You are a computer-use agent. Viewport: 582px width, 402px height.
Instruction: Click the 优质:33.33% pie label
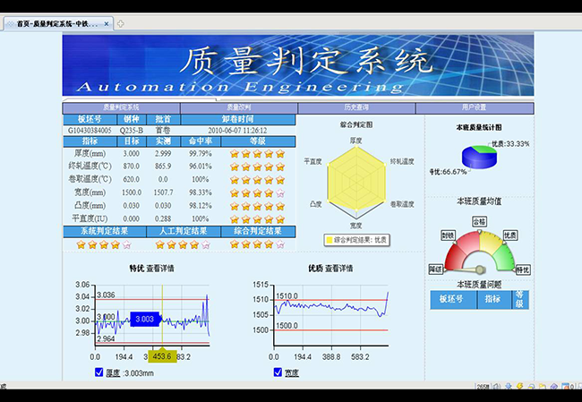point(510,144)
